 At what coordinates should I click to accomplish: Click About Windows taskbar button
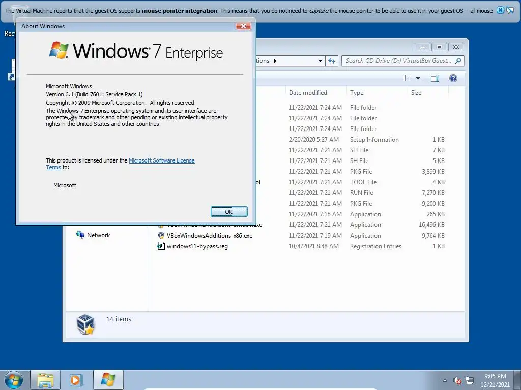coord(108,380)
